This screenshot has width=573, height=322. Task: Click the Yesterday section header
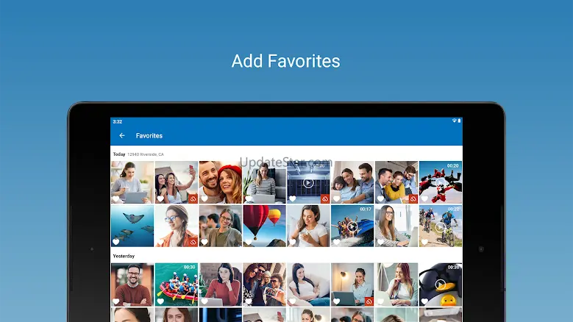[124, 256]
